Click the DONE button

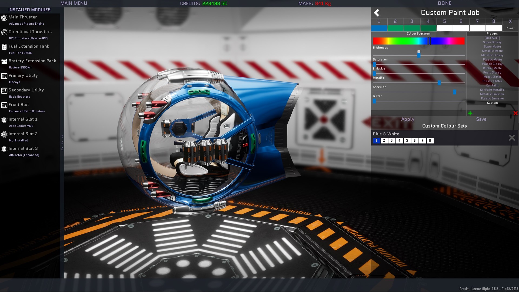coord(444,3)
